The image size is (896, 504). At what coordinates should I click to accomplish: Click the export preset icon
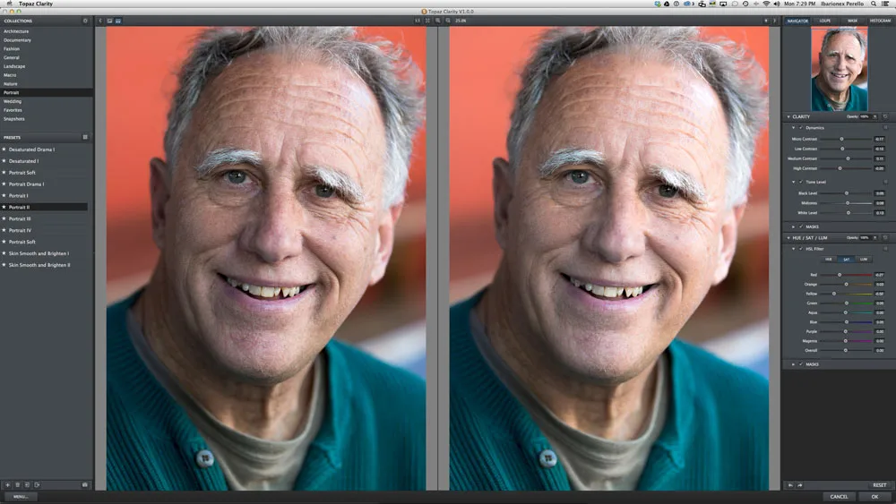(37, 484)
